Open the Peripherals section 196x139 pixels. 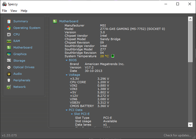coord(22,80)
